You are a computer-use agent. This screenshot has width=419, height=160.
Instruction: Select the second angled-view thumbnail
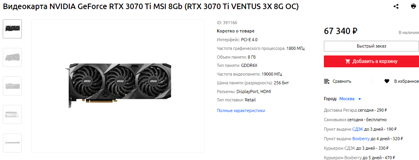[12, 57]
